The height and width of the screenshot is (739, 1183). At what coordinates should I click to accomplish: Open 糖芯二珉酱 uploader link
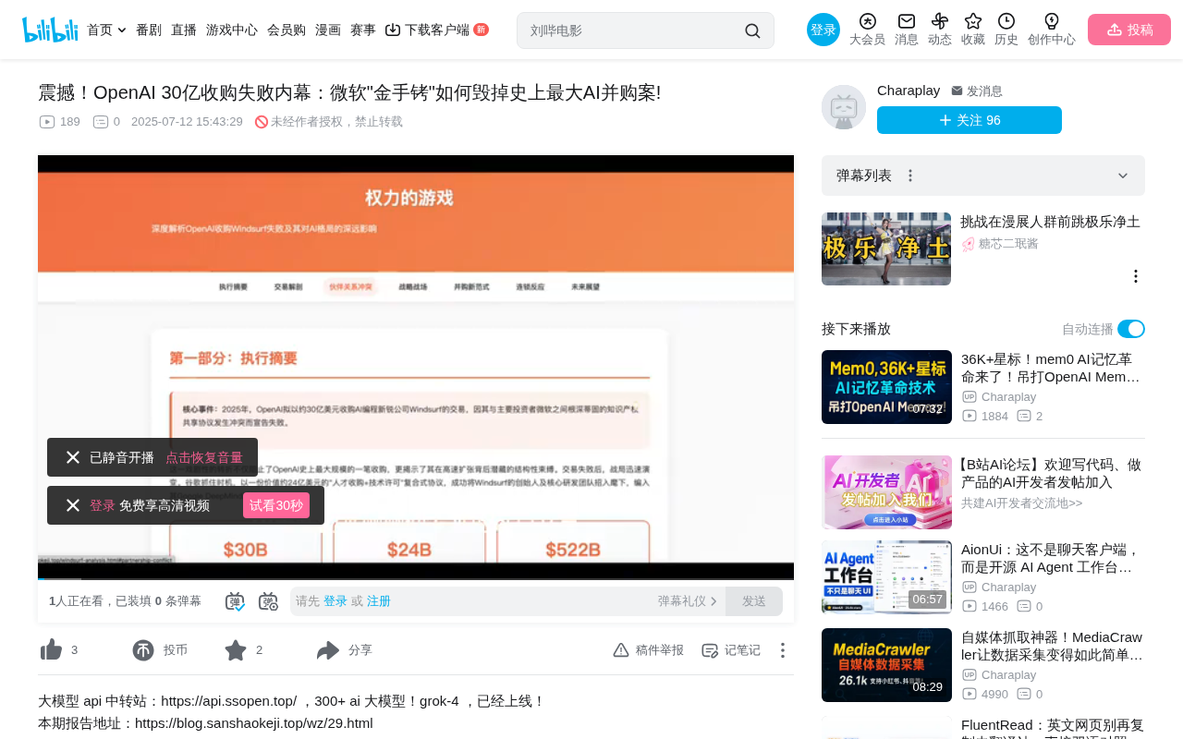point(1008,244)
